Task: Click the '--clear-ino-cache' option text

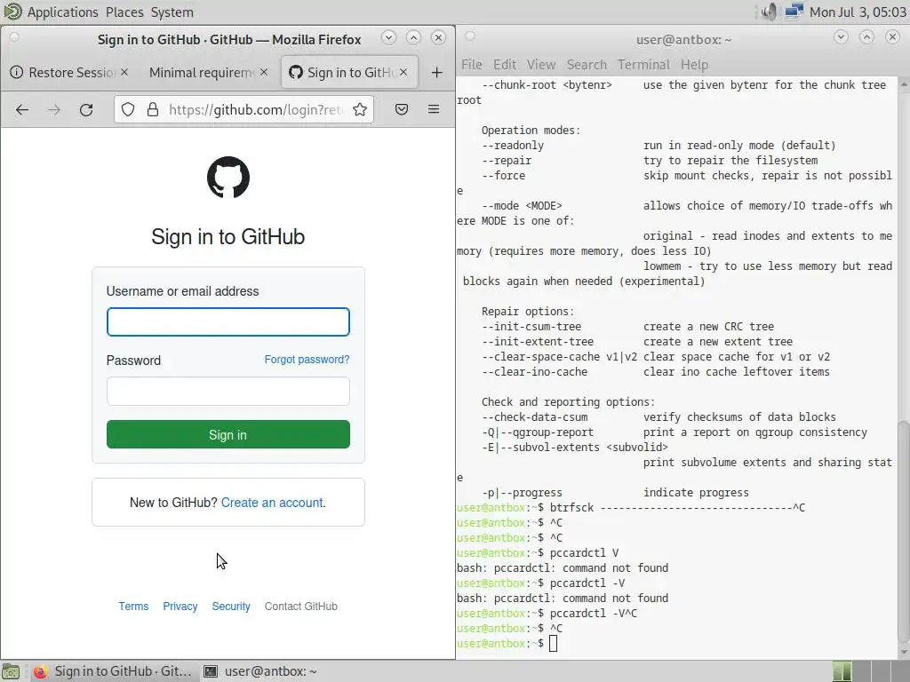Action: [534, 372]
